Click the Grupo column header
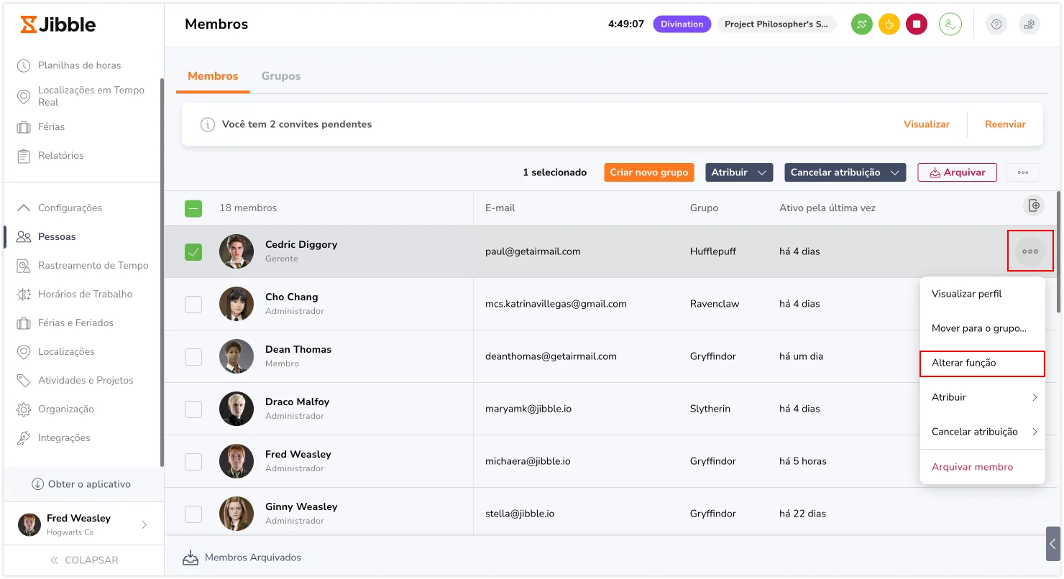1064x579 pixels. (x=704, y=208)
